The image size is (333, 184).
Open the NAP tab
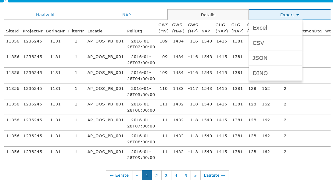(127, 15)
